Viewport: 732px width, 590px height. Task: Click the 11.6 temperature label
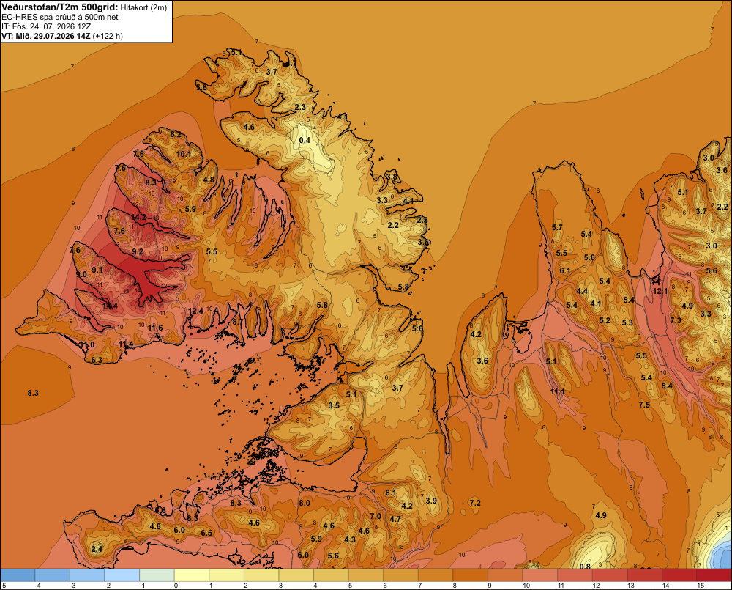(x=155, y=328)
